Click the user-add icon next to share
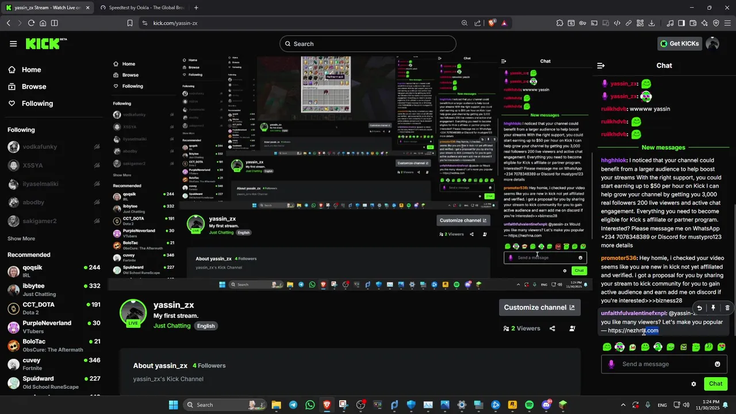This screenshot has width=736, height=414. click(x=572, y=329)
